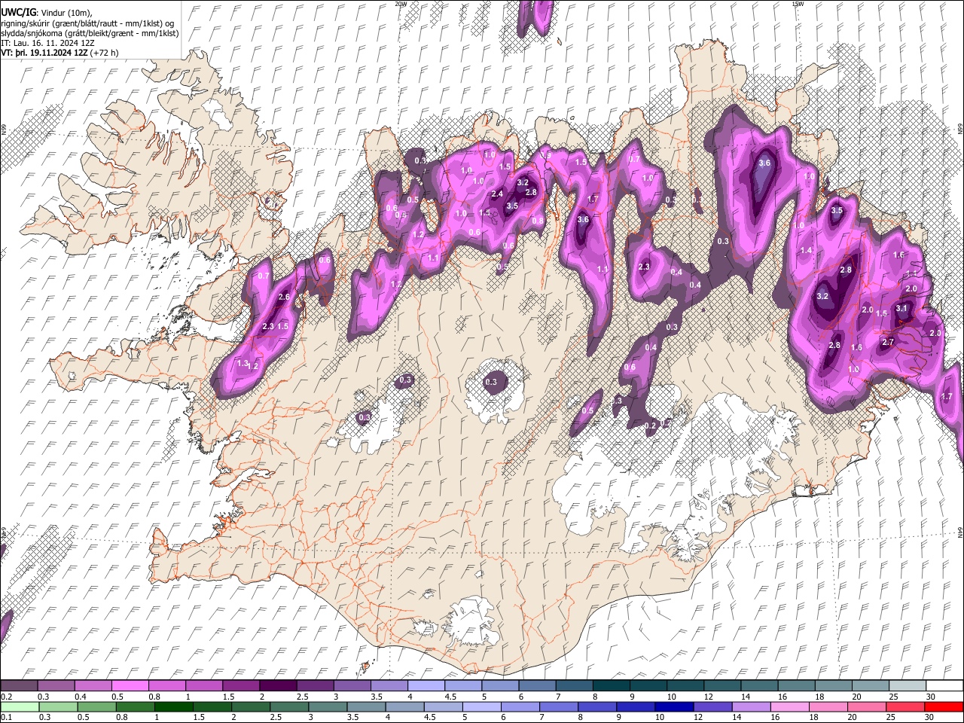Click the '3.1' precipitation value on the map
The image size is (964, 723).
[901, 307]
